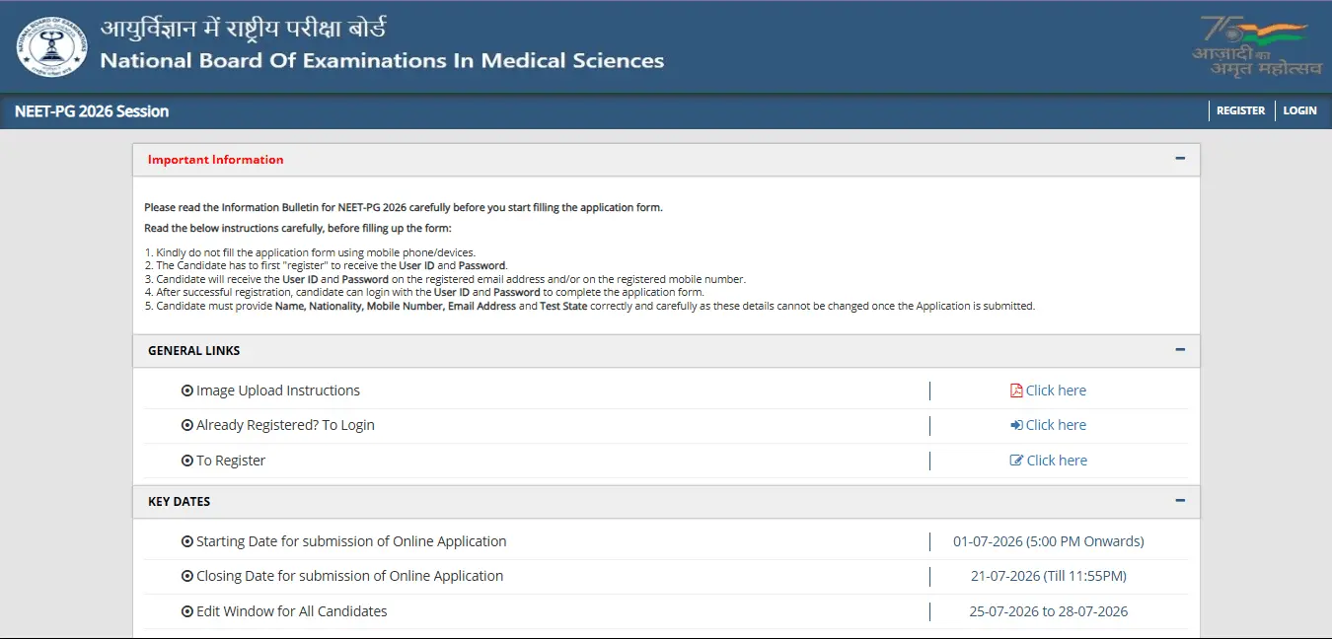
Task: Click instruction about not using mobile phone devices
Action: click(310, 252)
